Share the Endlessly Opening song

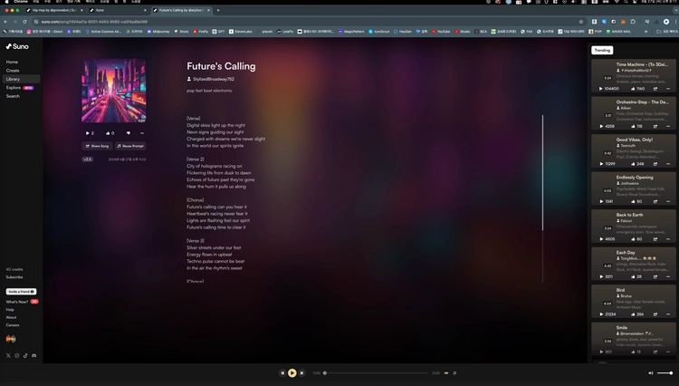click(x=655, y=201)
